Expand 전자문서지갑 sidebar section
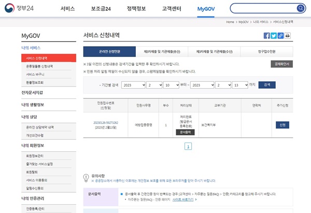Image resolution: width=311 pixels, height=213 pixels. click(32, 93)
